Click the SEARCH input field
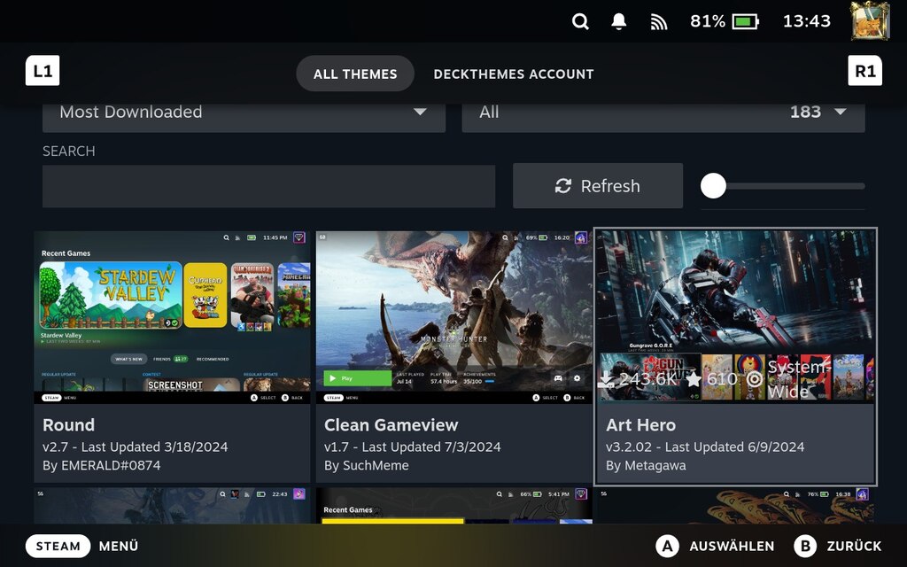 (x=266, y=186)
